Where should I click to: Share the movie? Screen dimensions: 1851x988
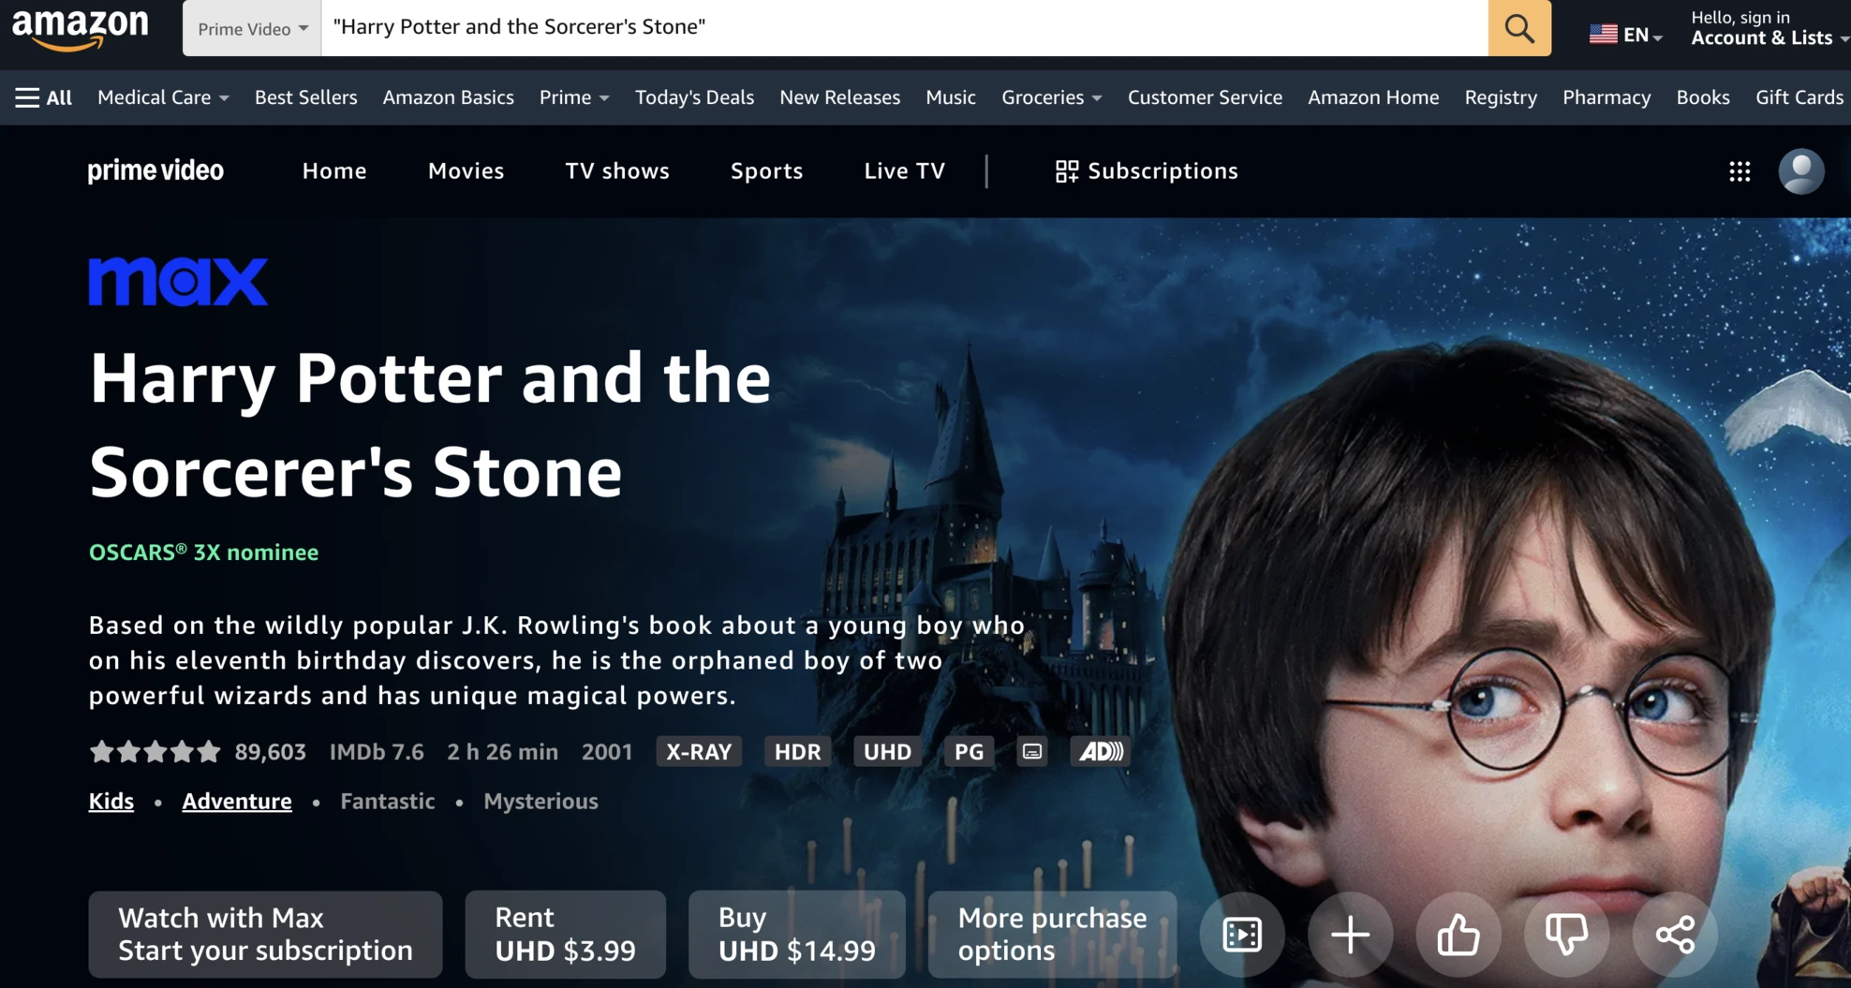point(1675,935)
